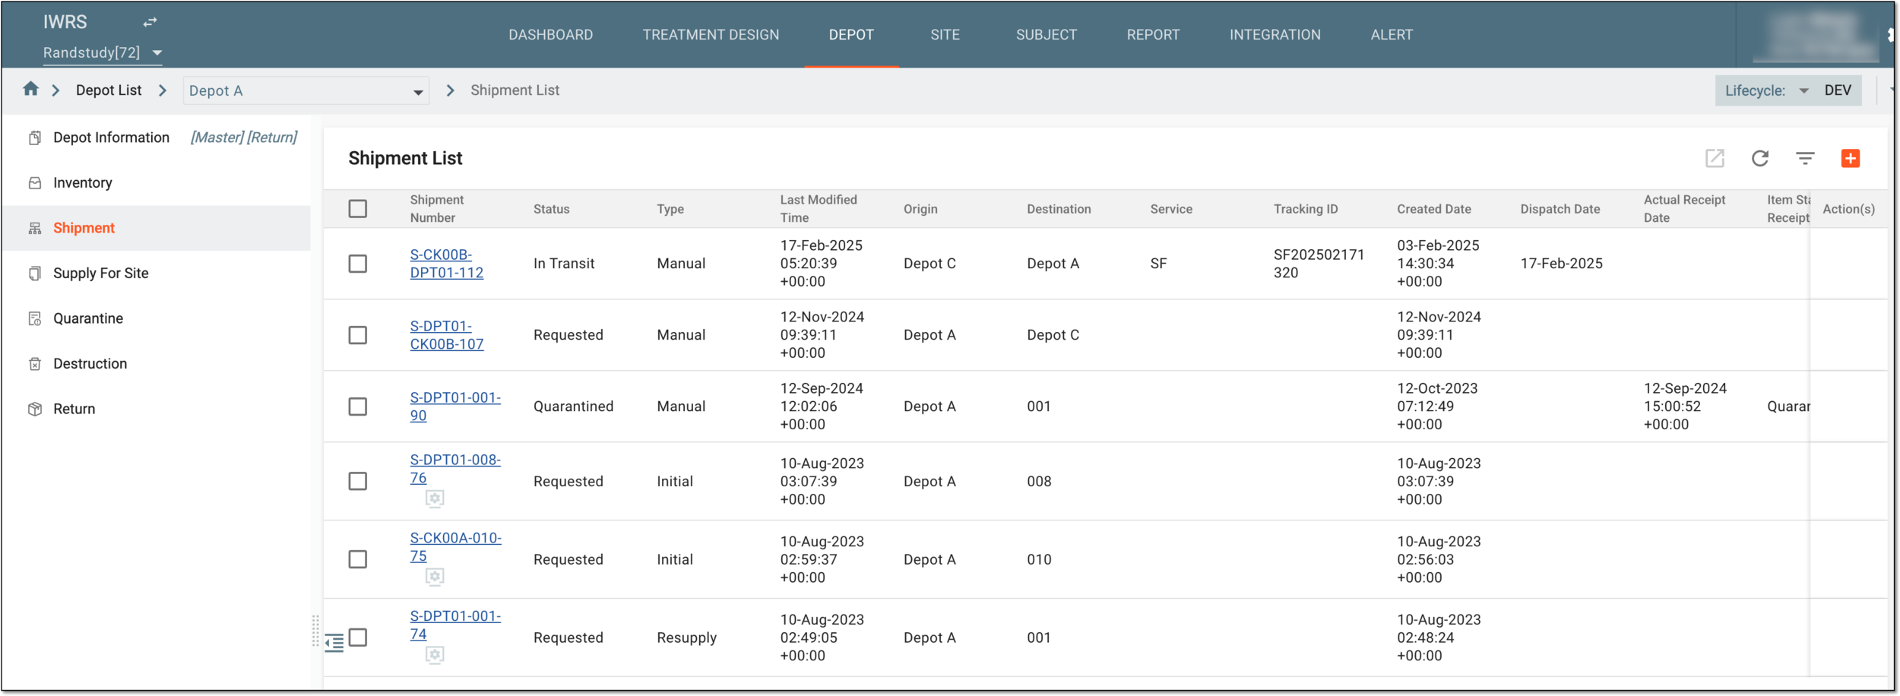
Task: Click the panel resize grip handle
Action: point(315,631)
